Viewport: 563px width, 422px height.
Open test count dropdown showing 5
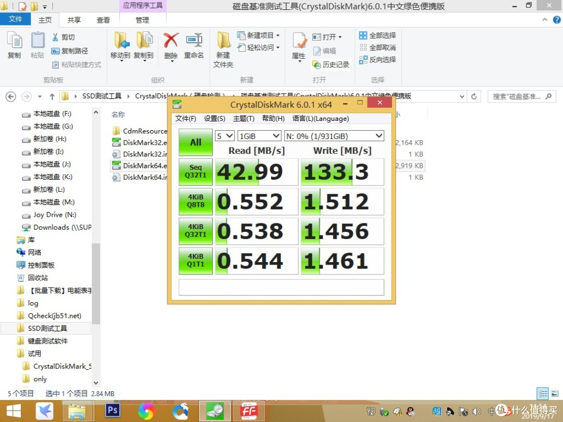(225, 136)
